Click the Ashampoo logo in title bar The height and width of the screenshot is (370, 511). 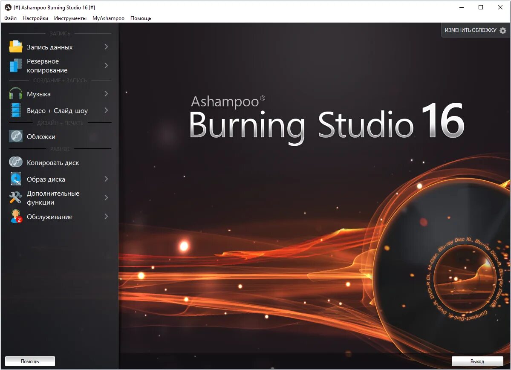(x=8, y=7)
